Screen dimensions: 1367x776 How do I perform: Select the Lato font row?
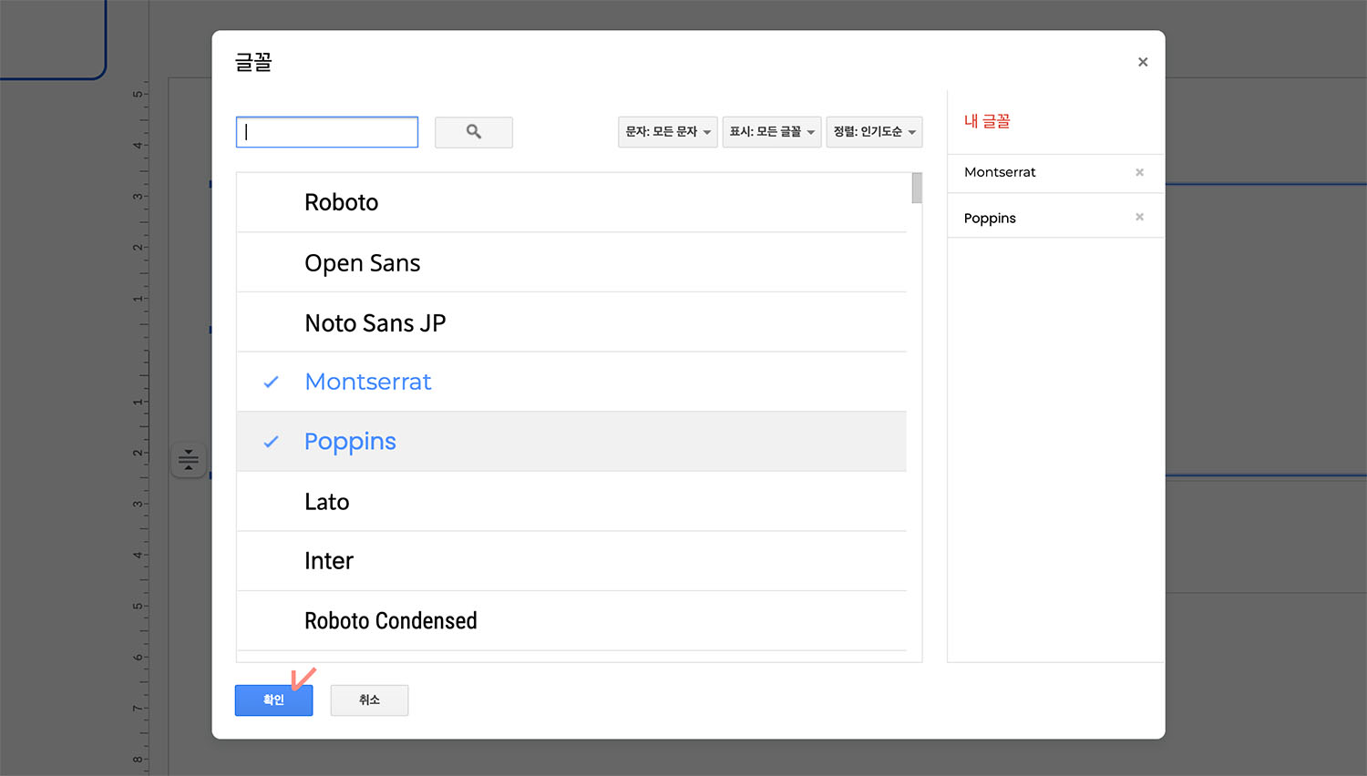point(571,501)
